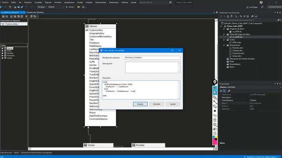This screenshot has width=282, height=158.
Task: Click the Nombre de columna input field
Action: pos(153,57)
